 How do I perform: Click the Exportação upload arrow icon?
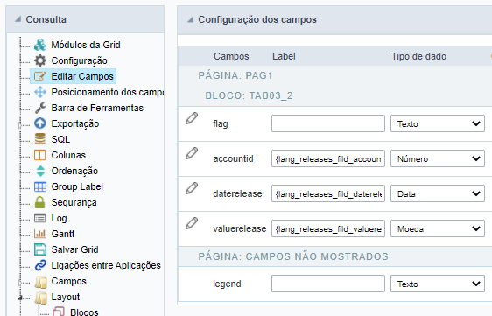(40, 123)
